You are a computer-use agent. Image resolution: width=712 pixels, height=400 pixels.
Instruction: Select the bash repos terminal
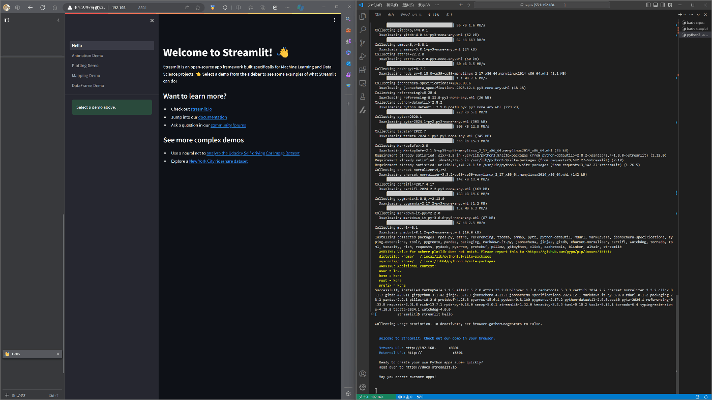click(694, 22)
